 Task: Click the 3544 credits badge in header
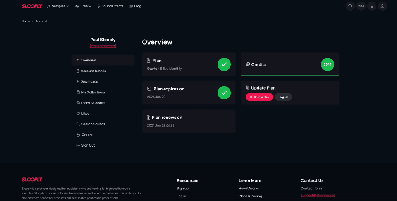tap(361, 6)
